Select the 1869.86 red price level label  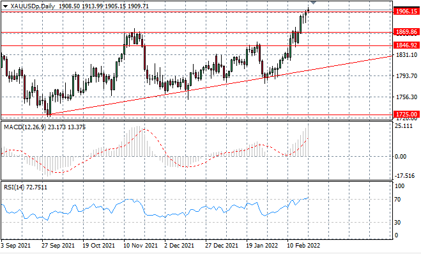pos(406,32)
